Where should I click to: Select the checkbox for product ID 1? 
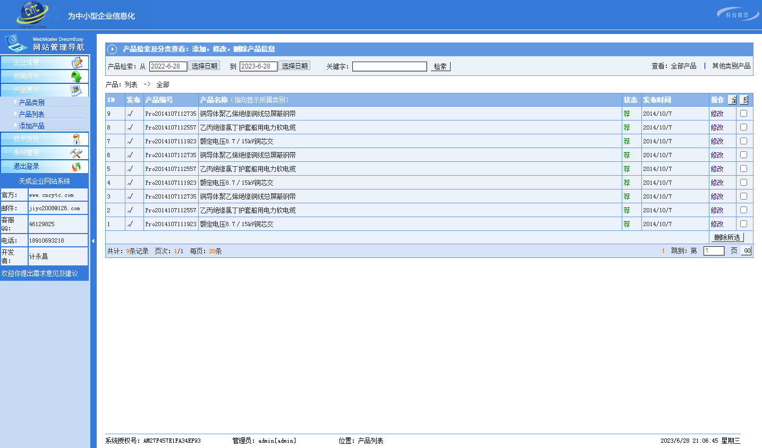[x=743, y=224]
